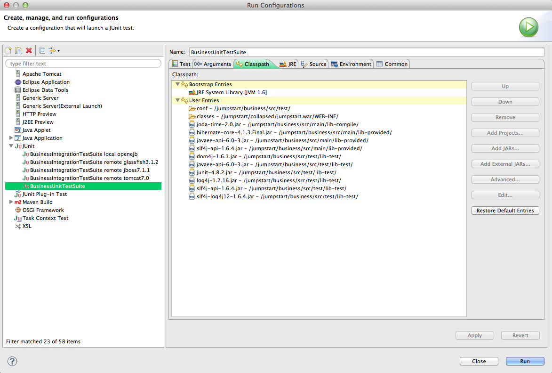Expand the Maven Build node

click(11, 202)
